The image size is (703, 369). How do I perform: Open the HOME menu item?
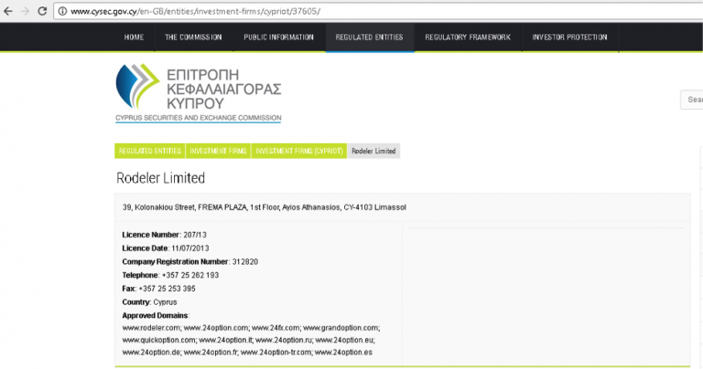coord(134,37)
